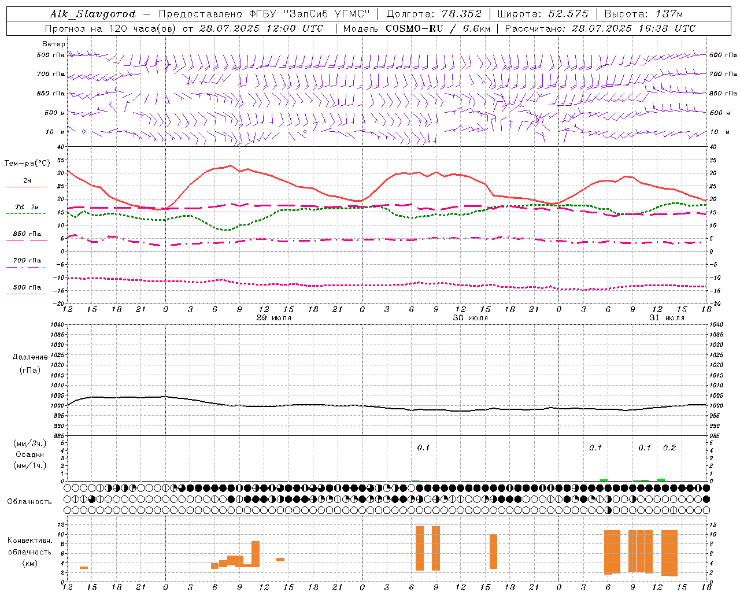
Task: Select 'Прогноз на 120 часа(ов)' forecast text
Action: pyautogui.click(x=112, y=28)
